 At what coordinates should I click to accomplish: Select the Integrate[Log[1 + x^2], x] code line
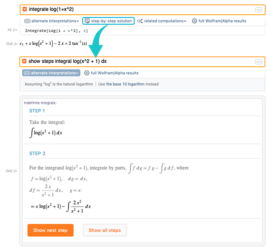pyautogui.click(x=56, y=31)
